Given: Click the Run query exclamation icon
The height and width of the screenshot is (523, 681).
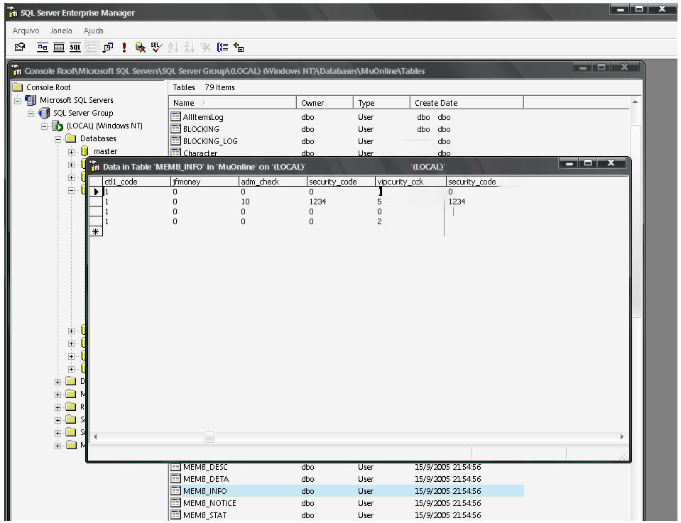Looking at the screenshot, I should click(124, 48).
